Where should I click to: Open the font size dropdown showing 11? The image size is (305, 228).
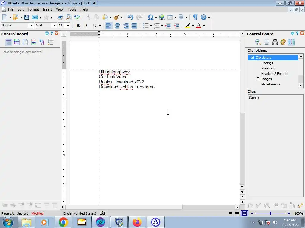68,26
